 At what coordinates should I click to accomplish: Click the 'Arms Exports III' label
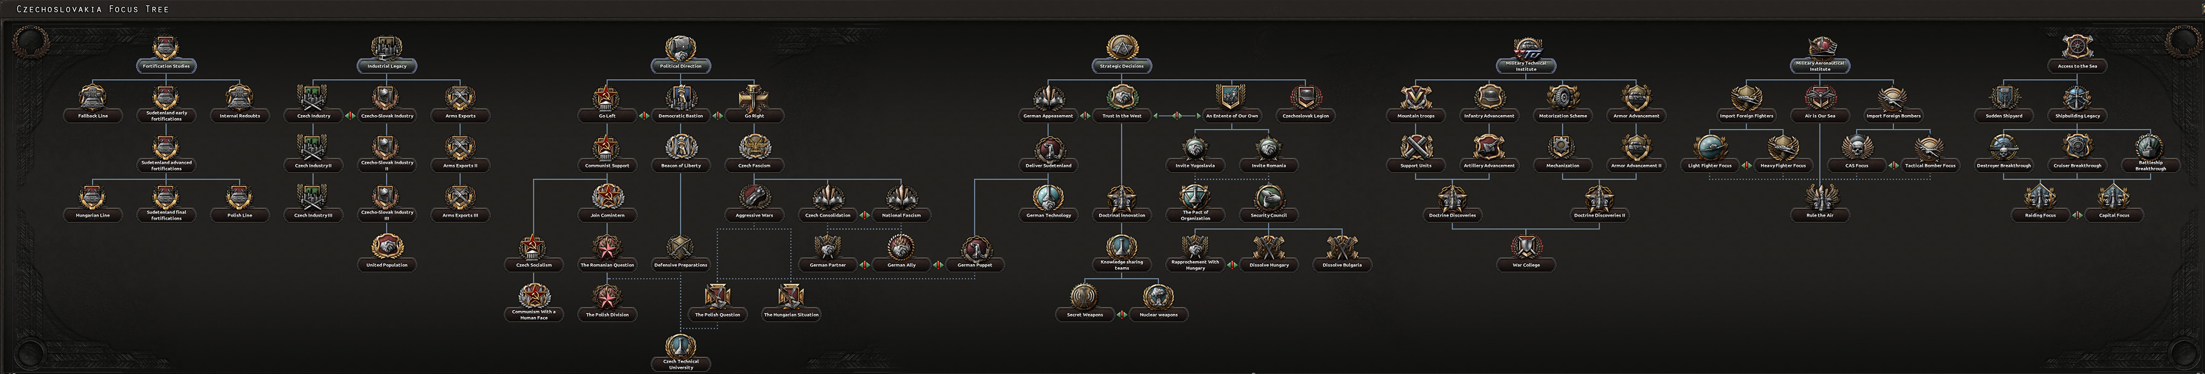tap(460, 215)
